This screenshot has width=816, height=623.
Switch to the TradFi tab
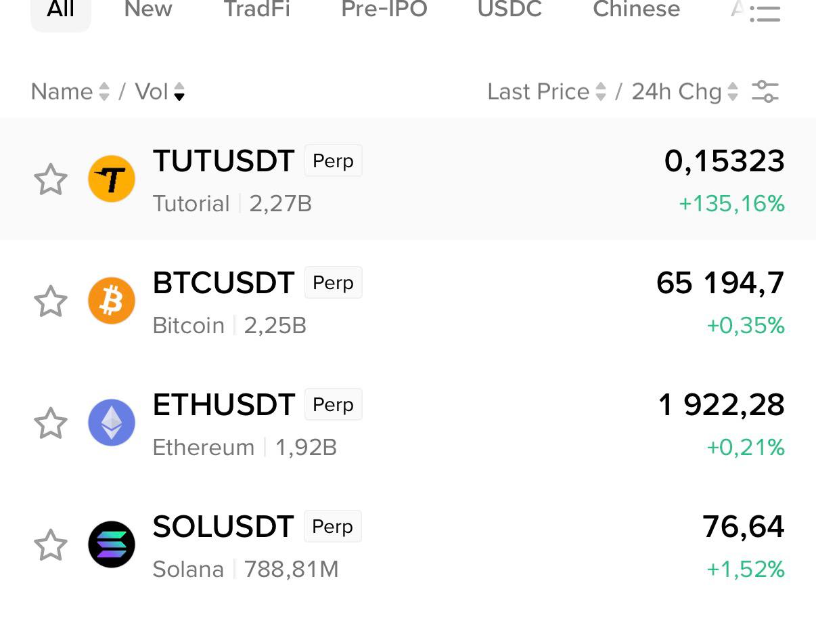257,9
